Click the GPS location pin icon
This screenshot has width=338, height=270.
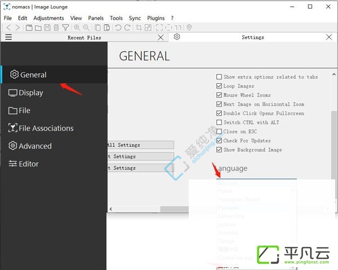click(189, 28)
